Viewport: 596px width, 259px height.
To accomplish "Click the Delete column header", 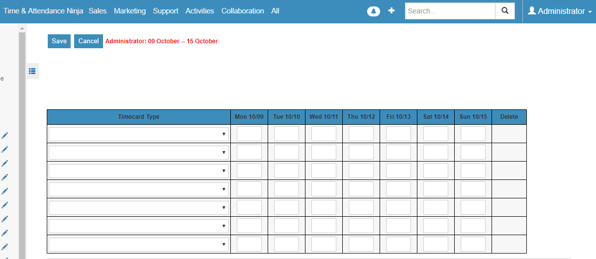I will point(509,117).
